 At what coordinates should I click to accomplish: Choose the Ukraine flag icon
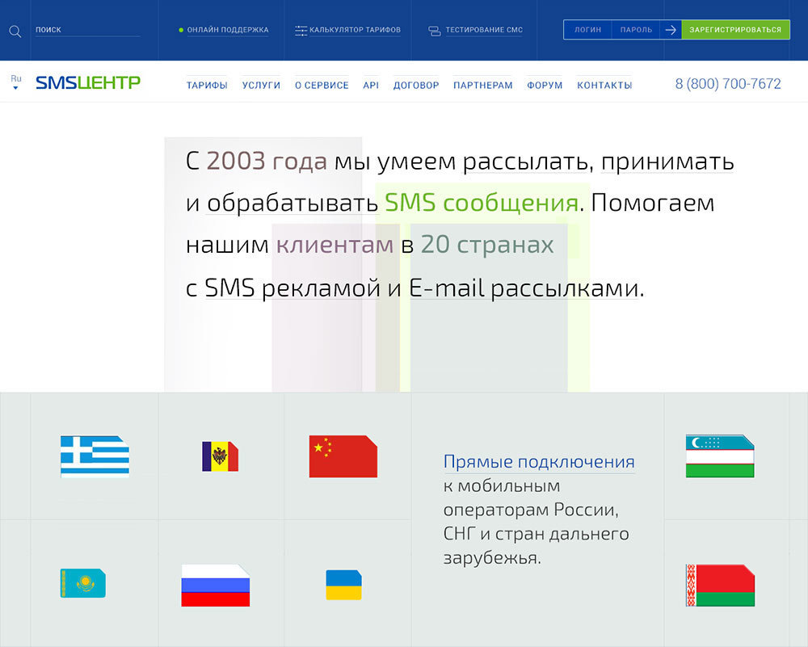[x=343, y=585]
